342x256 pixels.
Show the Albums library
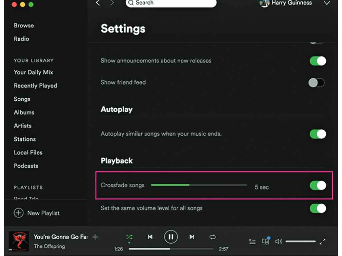[24, 112]
